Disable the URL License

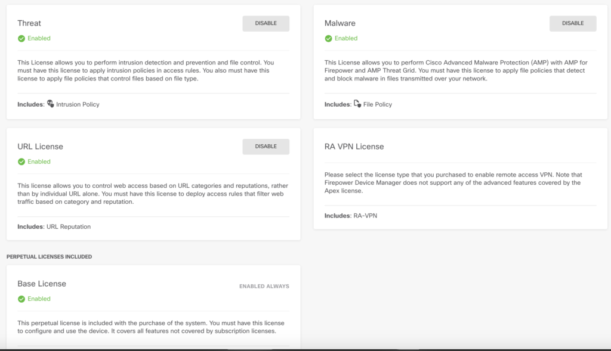tap(266, 147)
